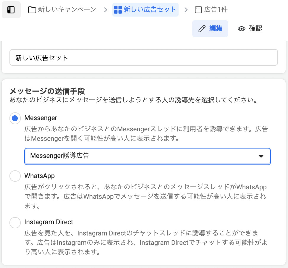
Task: Click the 新しい広告セット name input field
Action: [x=144, y=57]
